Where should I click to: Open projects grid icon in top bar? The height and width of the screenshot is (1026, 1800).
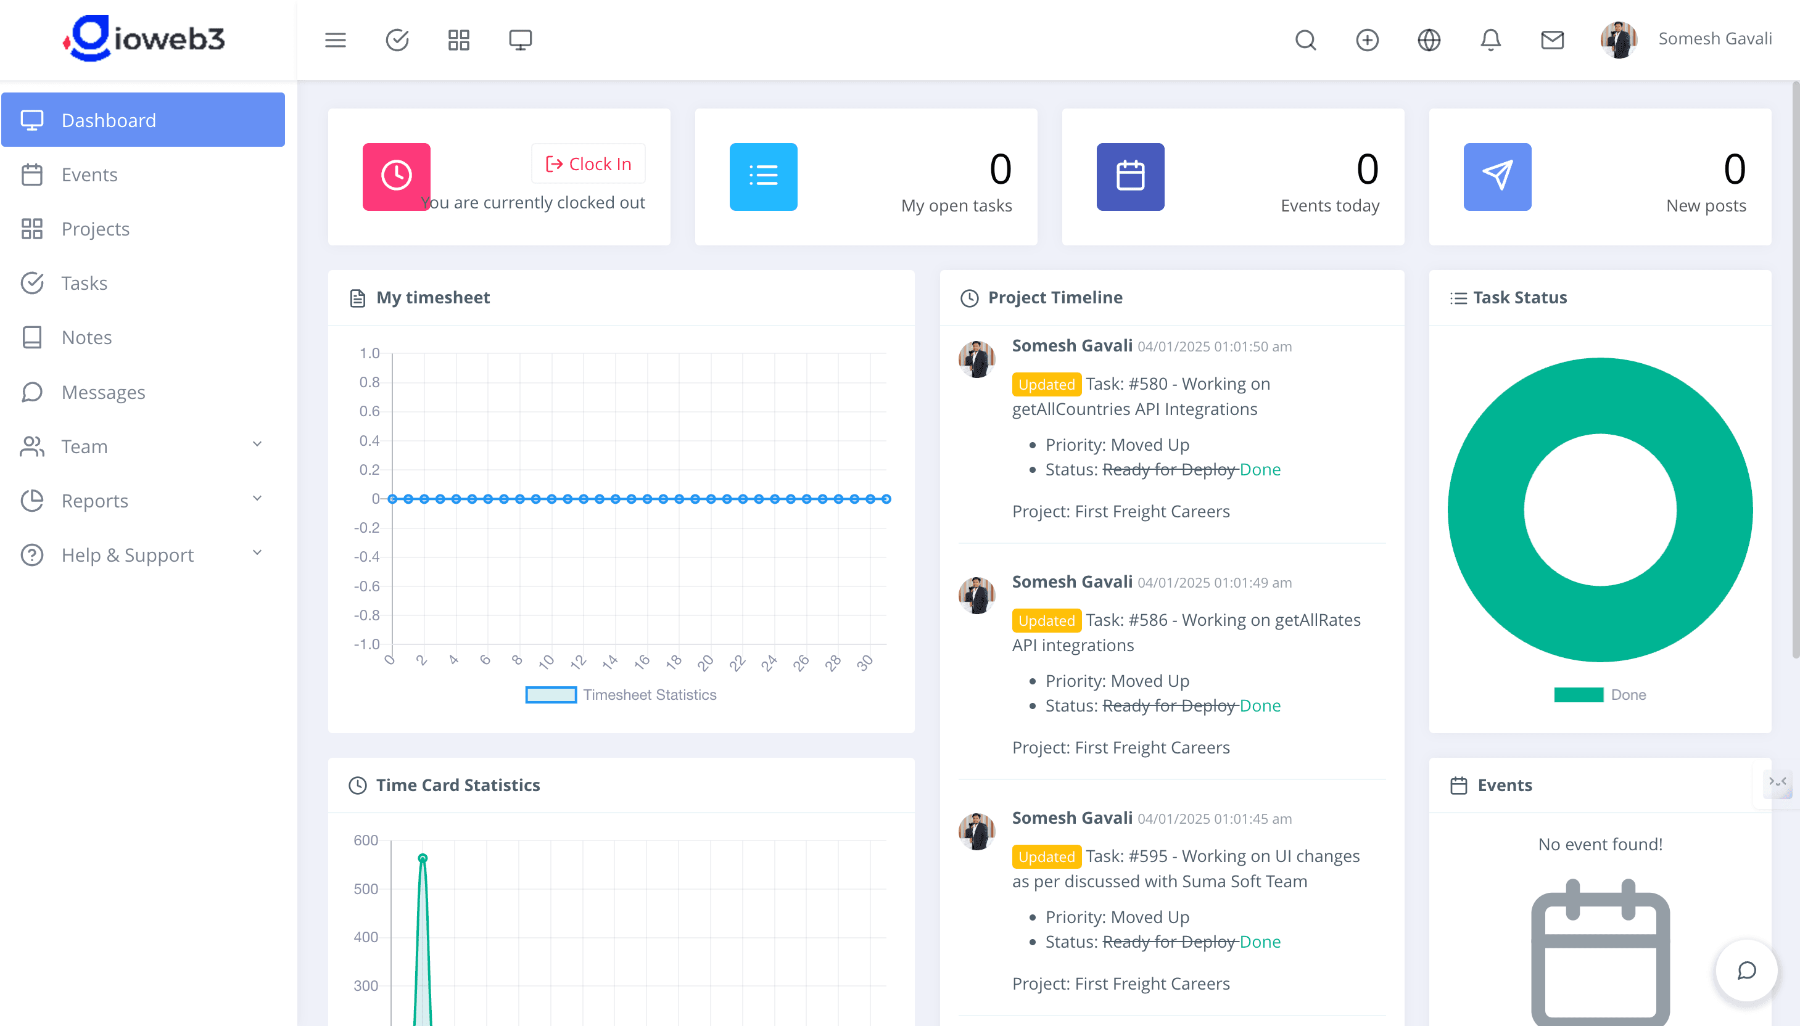pos(459,40)
